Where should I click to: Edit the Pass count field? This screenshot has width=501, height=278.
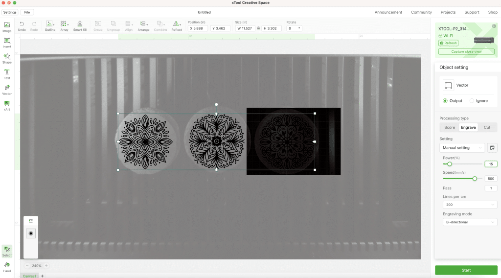coord(491,188)
